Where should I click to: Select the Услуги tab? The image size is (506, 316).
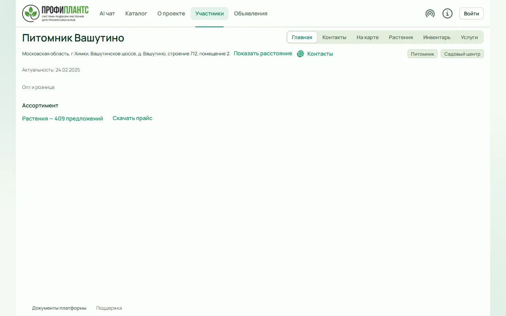(x=469, y=37)
